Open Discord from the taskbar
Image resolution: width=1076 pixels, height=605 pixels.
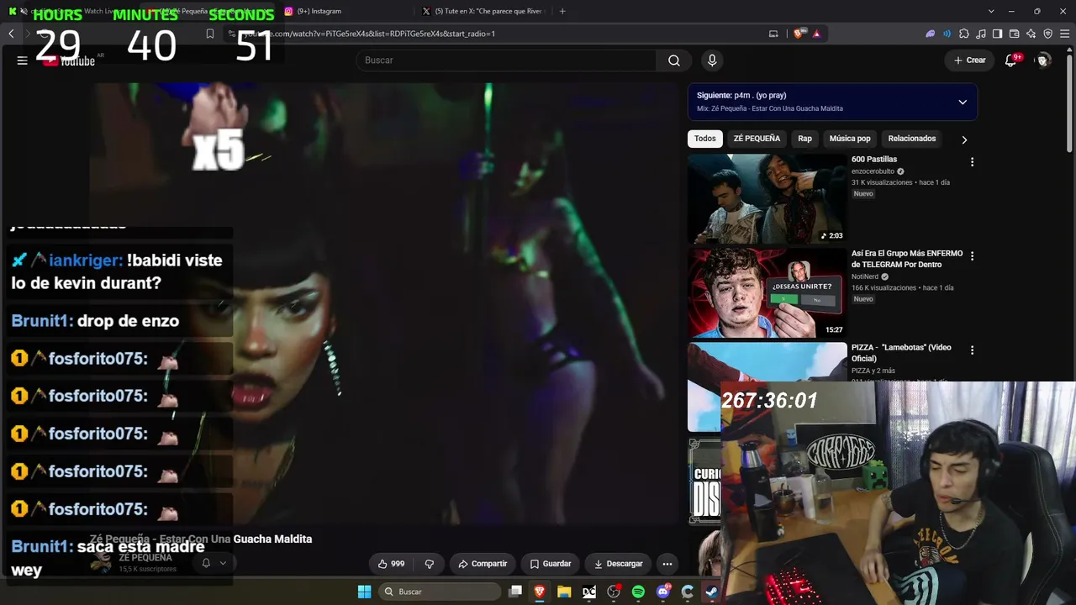tap(663, 592)
